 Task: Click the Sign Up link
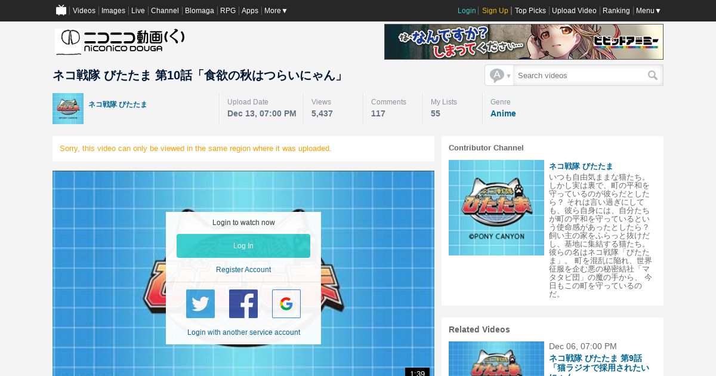495,11
